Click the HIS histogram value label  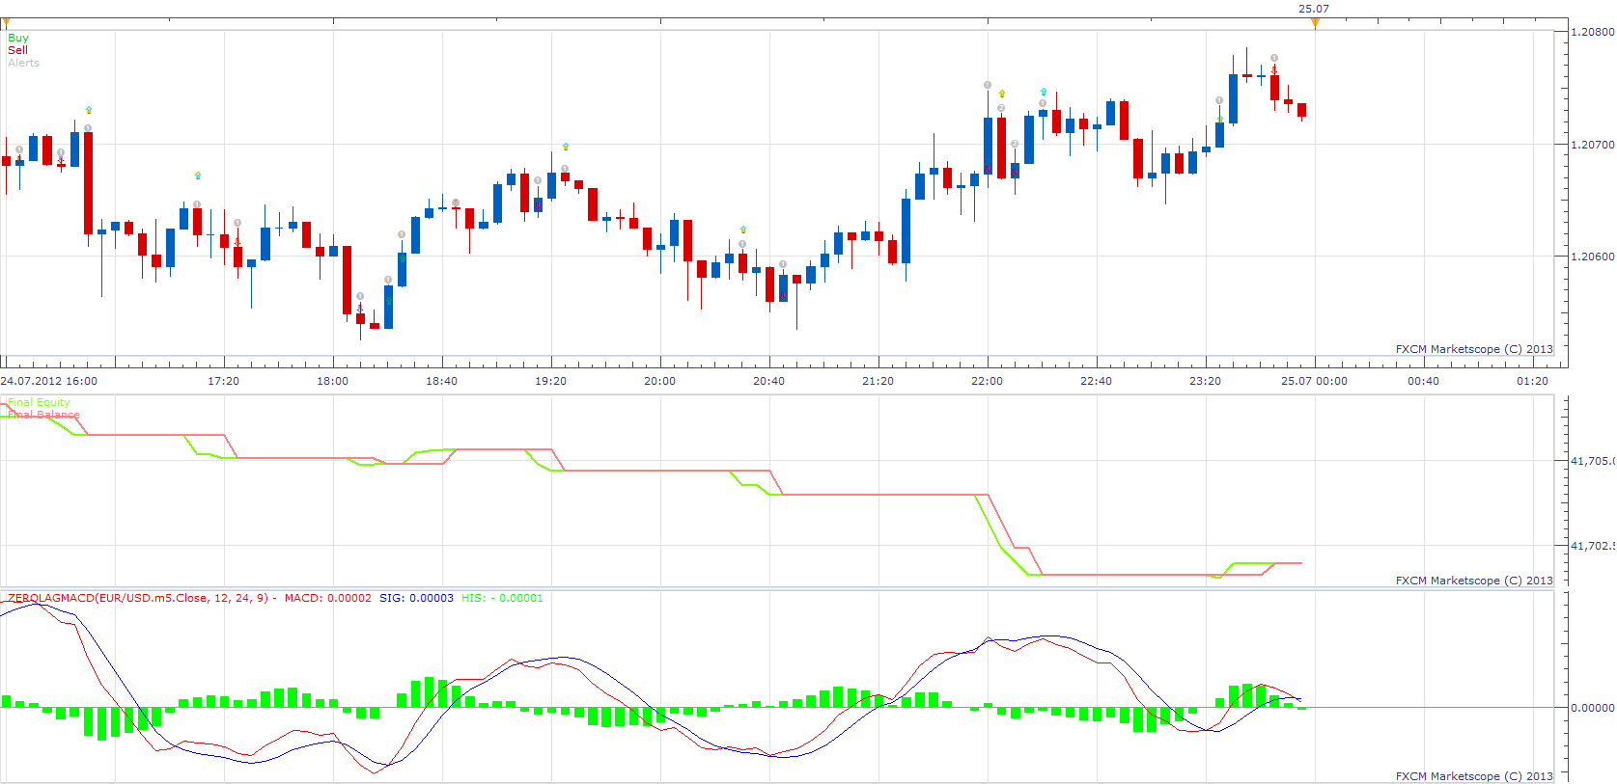pos(502,598)
